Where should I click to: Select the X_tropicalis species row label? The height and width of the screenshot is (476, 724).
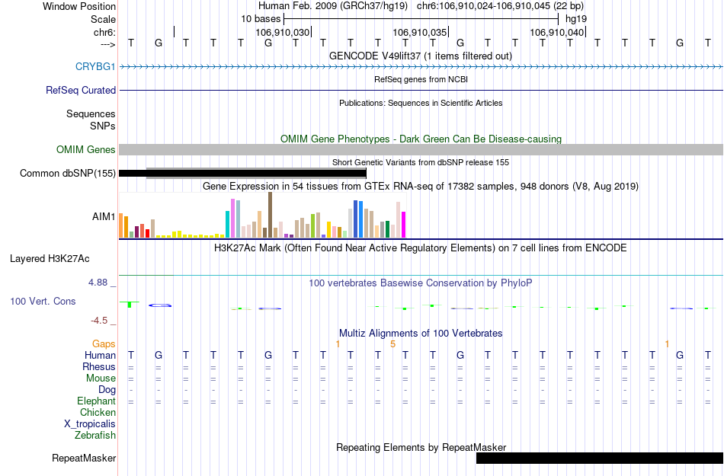click(x=90, y=424)
